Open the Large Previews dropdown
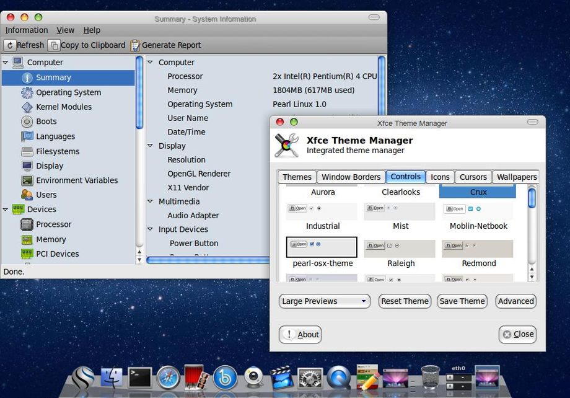The width and height of the screenshot is (570, 398). (x=324, y=301)
